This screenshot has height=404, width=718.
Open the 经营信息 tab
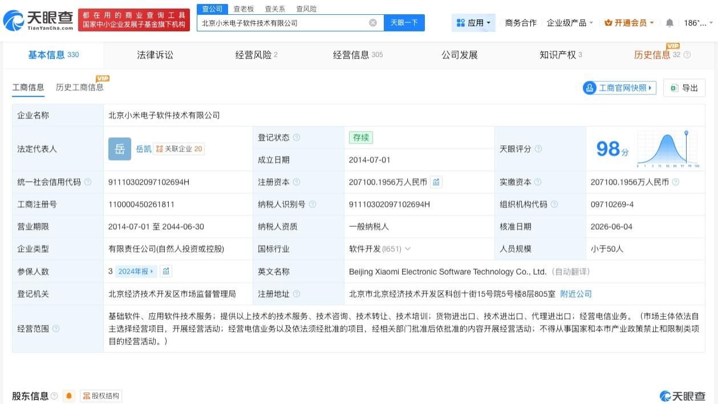358,55
